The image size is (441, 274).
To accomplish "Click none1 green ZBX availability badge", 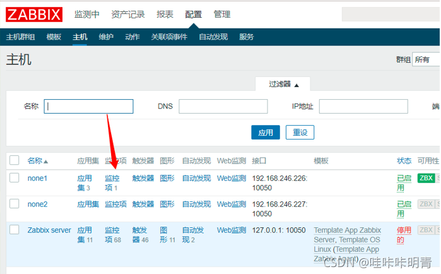I will (426, 178).
